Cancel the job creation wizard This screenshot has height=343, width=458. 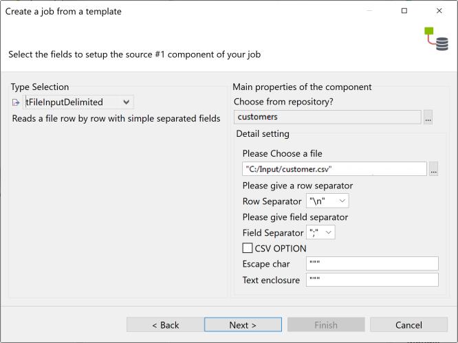click(x=408, y=325)
